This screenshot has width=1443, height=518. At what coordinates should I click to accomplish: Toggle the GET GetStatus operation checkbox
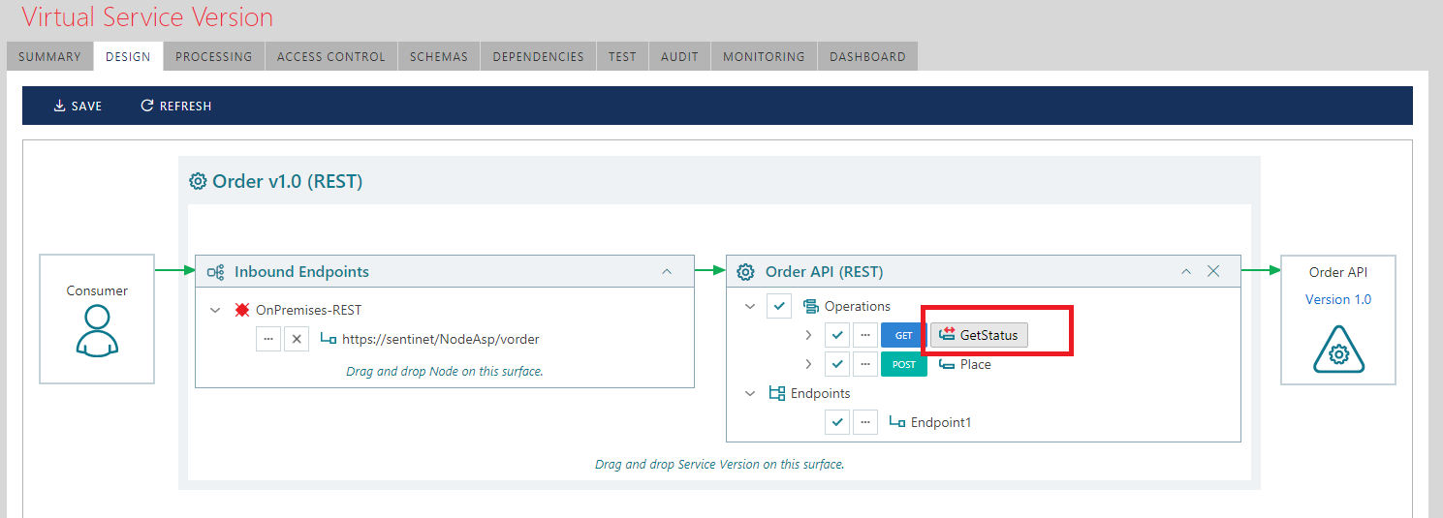(x=837, y=335)
